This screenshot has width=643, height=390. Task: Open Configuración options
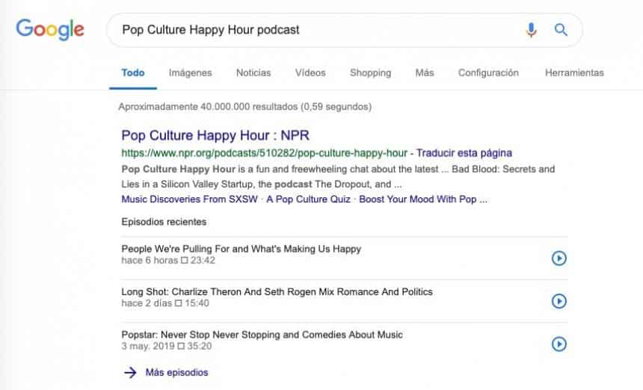point(488,73)
